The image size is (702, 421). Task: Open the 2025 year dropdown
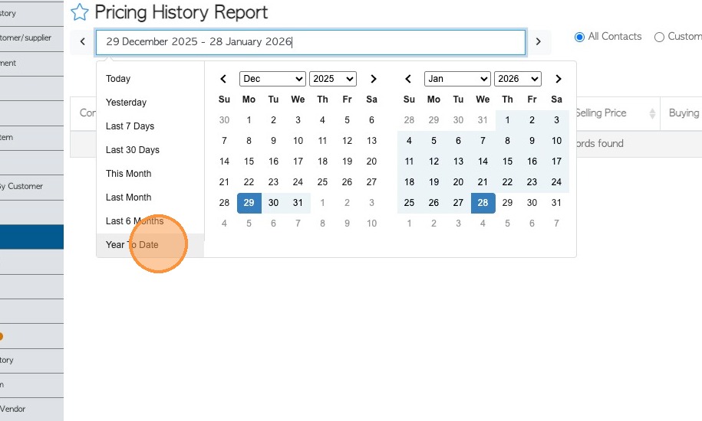pos(333,79)
